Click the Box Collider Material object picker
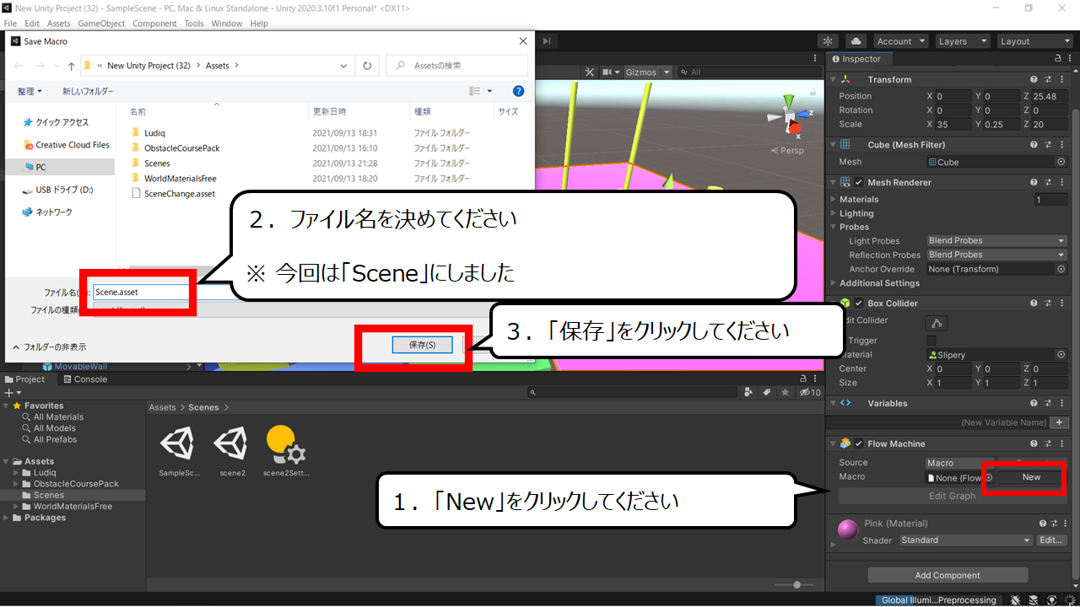 (x=1061, y=355)
